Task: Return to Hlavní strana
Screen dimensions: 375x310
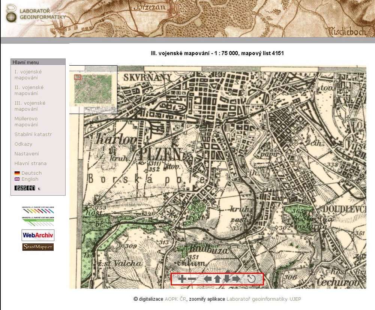Action: click(30, 163)
